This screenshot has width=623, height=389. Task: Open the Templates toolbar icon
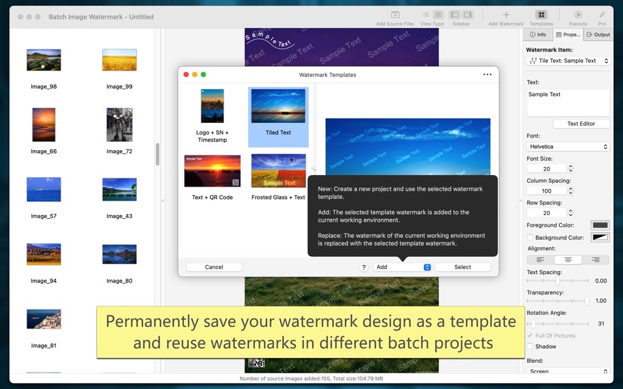click(x=541, y=15)
